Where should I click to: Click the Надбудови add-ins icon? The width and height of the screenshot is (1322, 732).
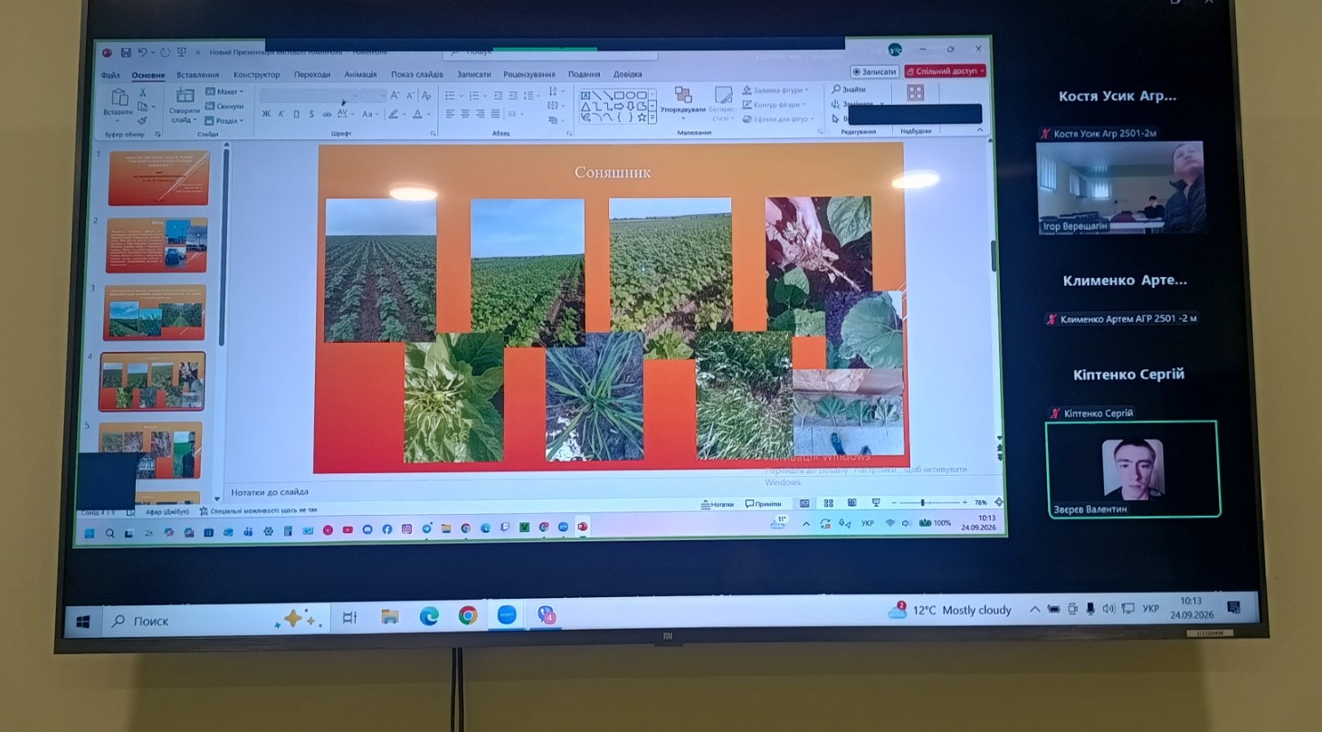click(x=915, y=93)
